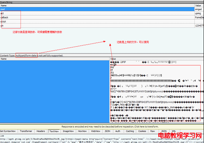The height and width of the screenshot is (143, 204).
Task: Select the script parameter row
Action: click(x=102, y=21)
